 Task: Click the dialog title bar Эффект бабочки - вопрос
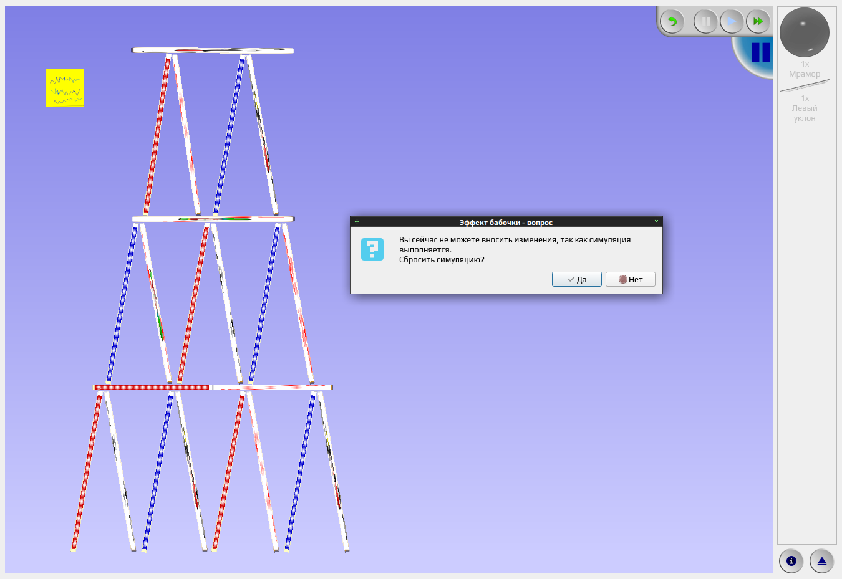pyautogui.click(x=506, y=222)
